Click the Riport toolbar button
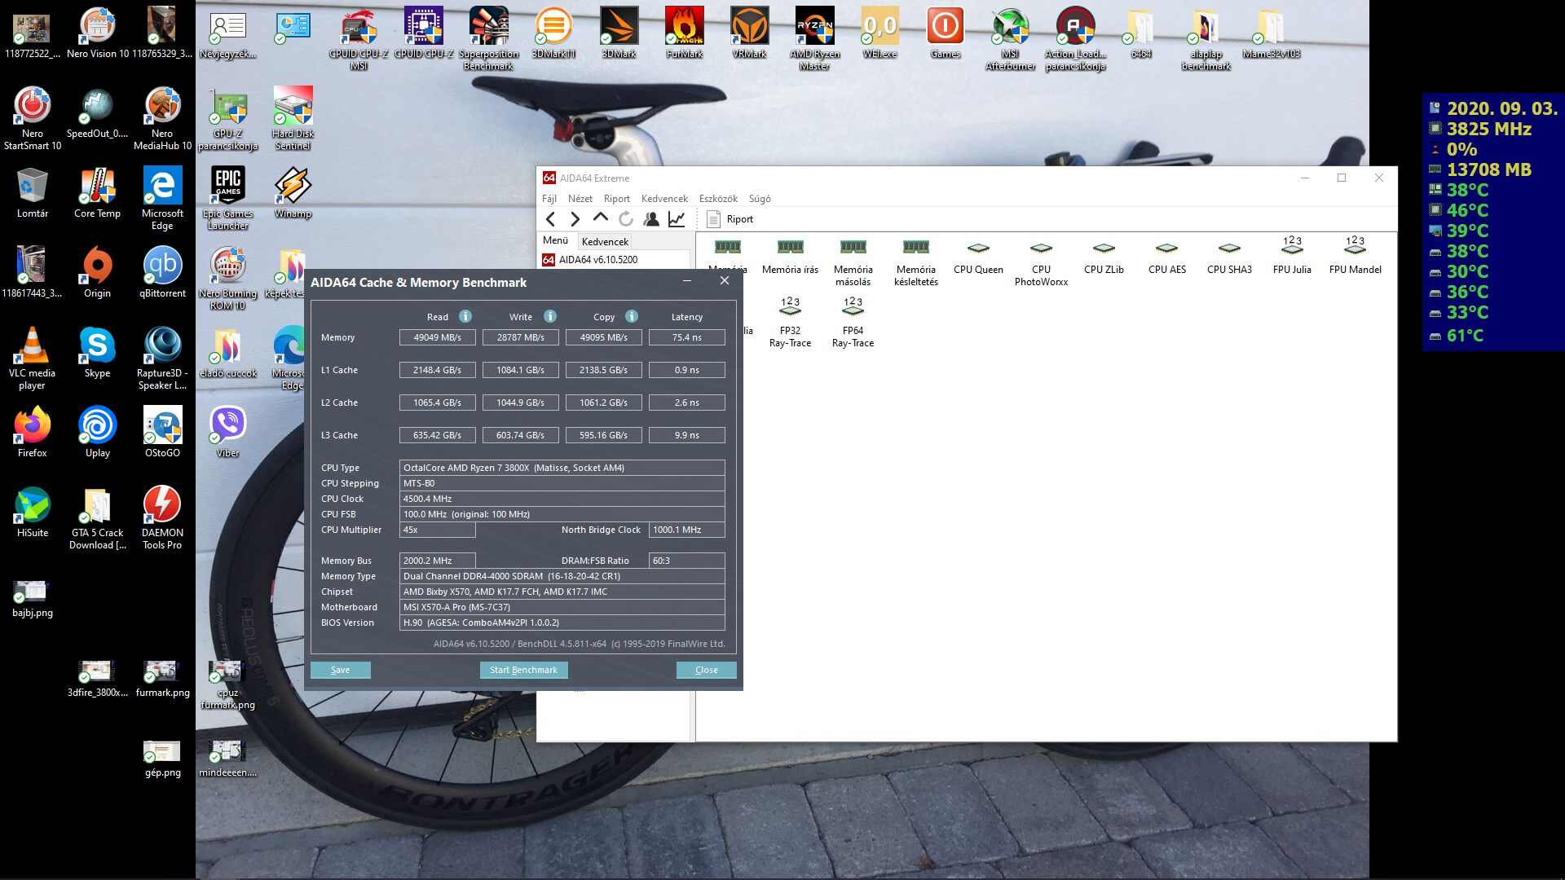This screenshot has width=1565, height=880. coord(730,218)
